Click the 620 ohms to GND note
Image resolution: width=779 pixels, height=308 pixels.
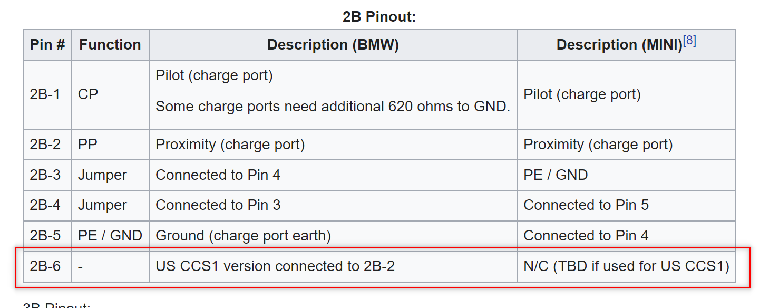point(333,107)
